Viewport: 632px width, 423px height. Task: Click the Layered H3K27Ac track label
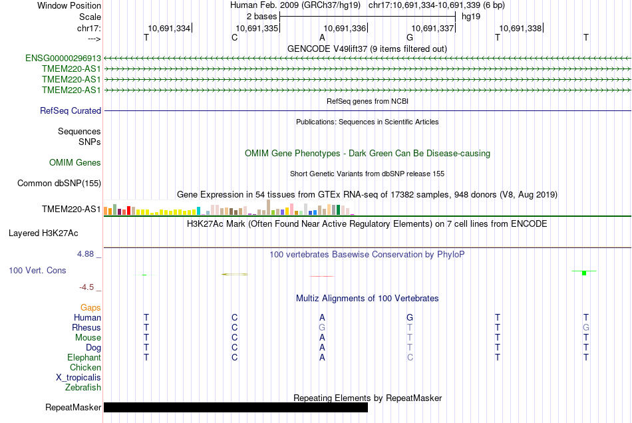[43, 233]
